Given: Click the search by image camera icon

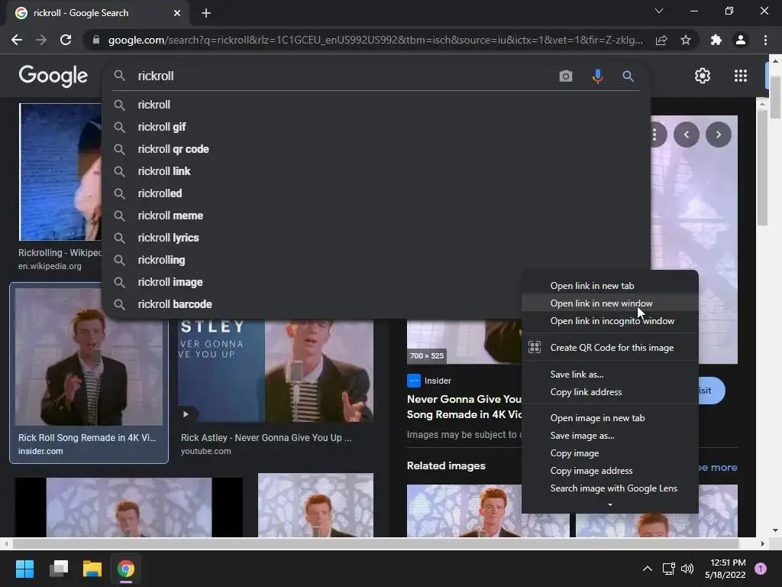Looking at the screenshot, I should [566, 76].
